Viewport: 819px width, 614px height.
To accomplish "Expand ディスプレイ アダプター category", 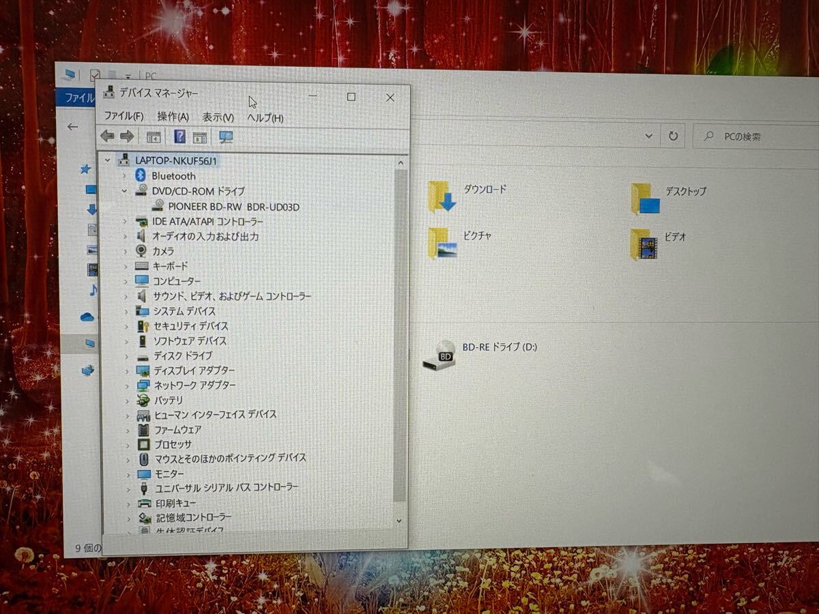I will pos(127,370).
